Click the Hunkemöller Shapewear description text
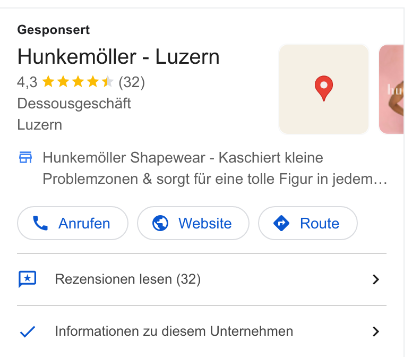Image resolution: width=412 pixels, height=357 pixels. coord(214,168)
